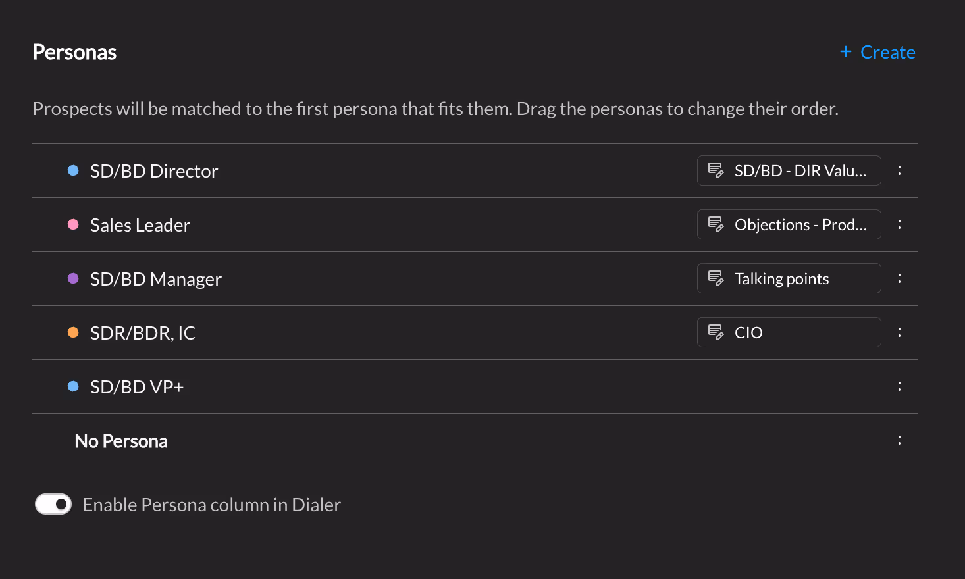Open three-dot menu for Sales Leader
Image resolution: width=965 pixels, height=579 pixels.
(899, 224)
